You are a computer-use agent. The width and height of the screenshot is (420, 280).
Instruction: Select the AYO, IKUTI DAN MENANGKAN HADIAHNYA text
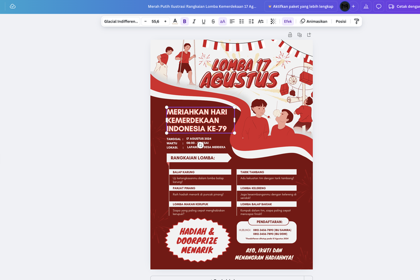pos(264,254)
